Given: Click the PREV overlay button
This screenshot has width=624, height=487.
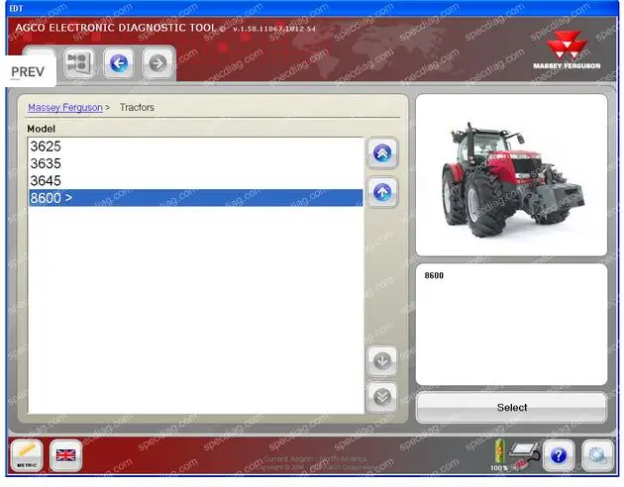Looking at the screenshot, I should coord(31,71).
